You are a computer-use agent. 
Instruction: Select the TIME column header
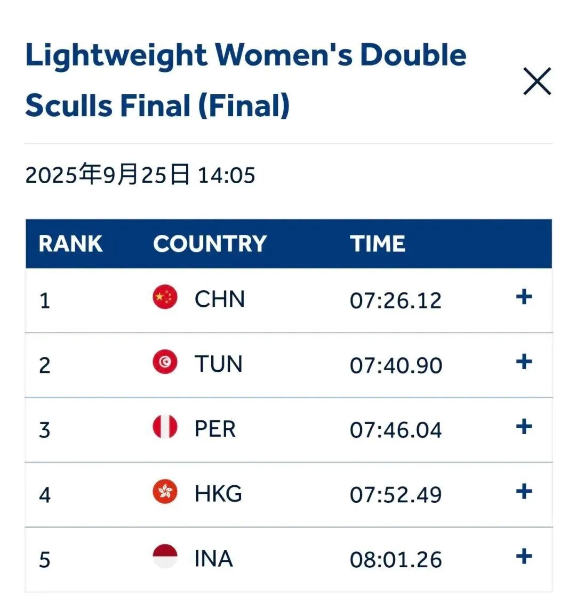[x=378, y=243]
